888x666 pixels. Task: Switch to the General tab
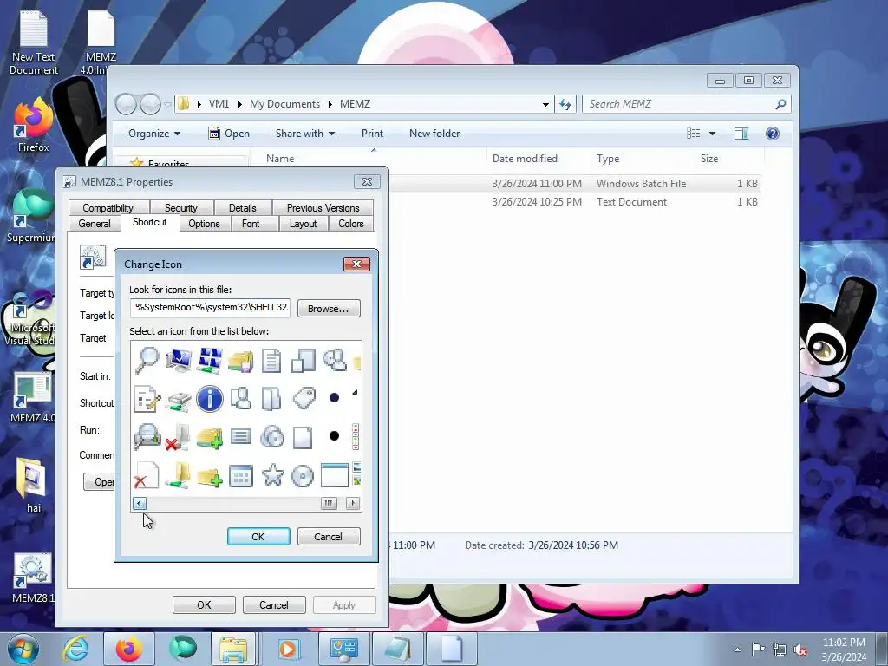[x=95, y=224]
